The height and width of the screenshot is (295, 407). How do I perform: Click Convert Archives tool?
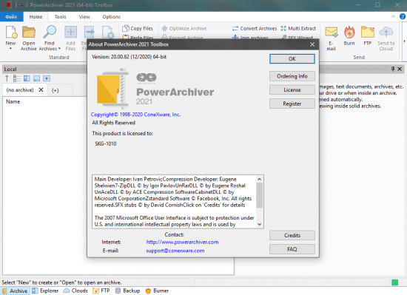click(255, 28)
